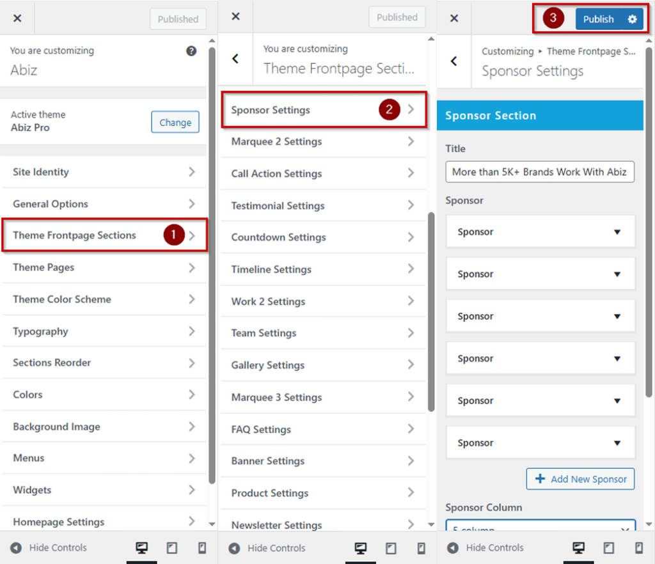Viewport: 655px width, 564px height.
Task: Click the sponsor Title text field
Action: (540, 172)
